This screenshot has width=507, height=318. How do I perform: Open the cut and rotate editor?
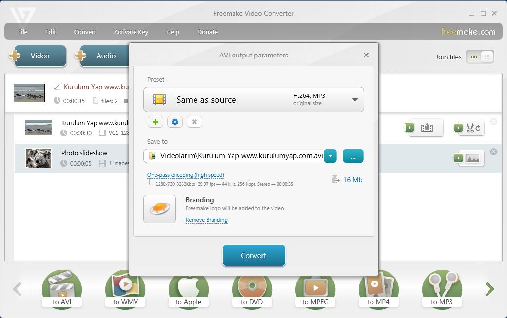click(x=469, y=128)
